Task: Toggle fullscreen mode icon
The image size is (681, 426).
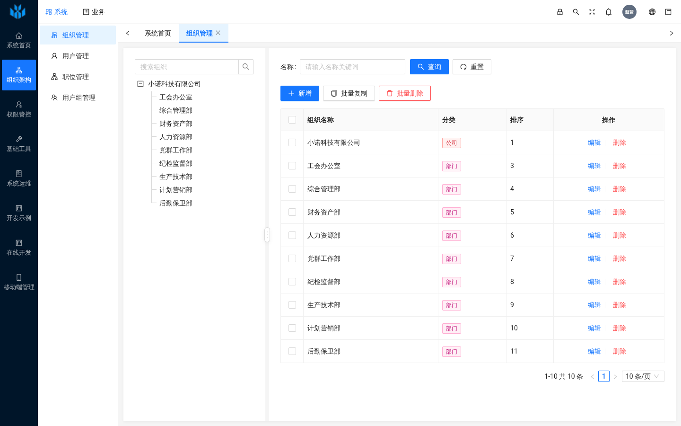Action: [592, 12]
